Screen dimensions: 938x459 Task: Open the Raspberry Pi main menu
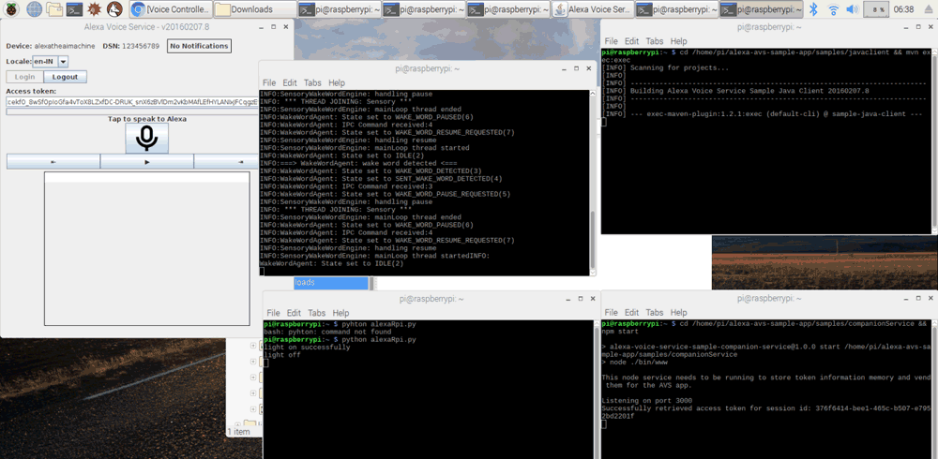click(11, 9)
